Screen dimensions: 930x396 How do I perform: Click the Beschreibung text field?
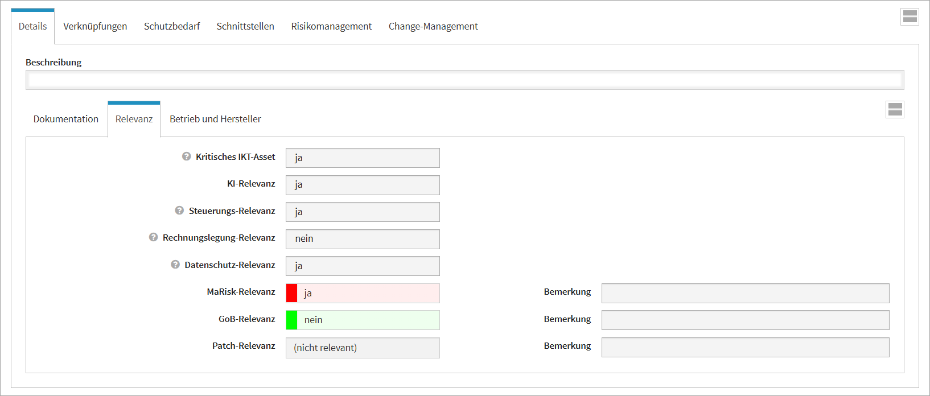click(464, 80)
